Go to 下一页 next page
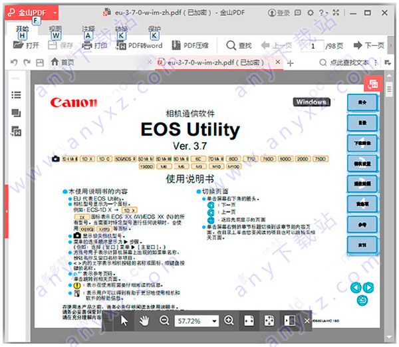Viewport: 399px width, 347px height. (368, 45)
